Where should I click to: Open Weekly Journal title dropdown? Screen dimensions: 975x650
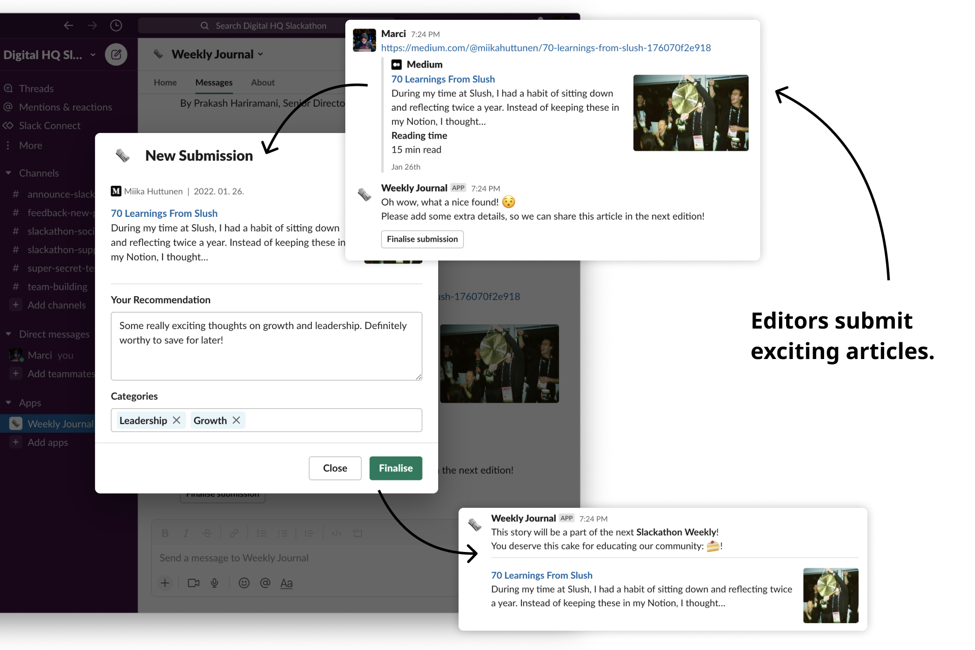(x=217, y=54)
